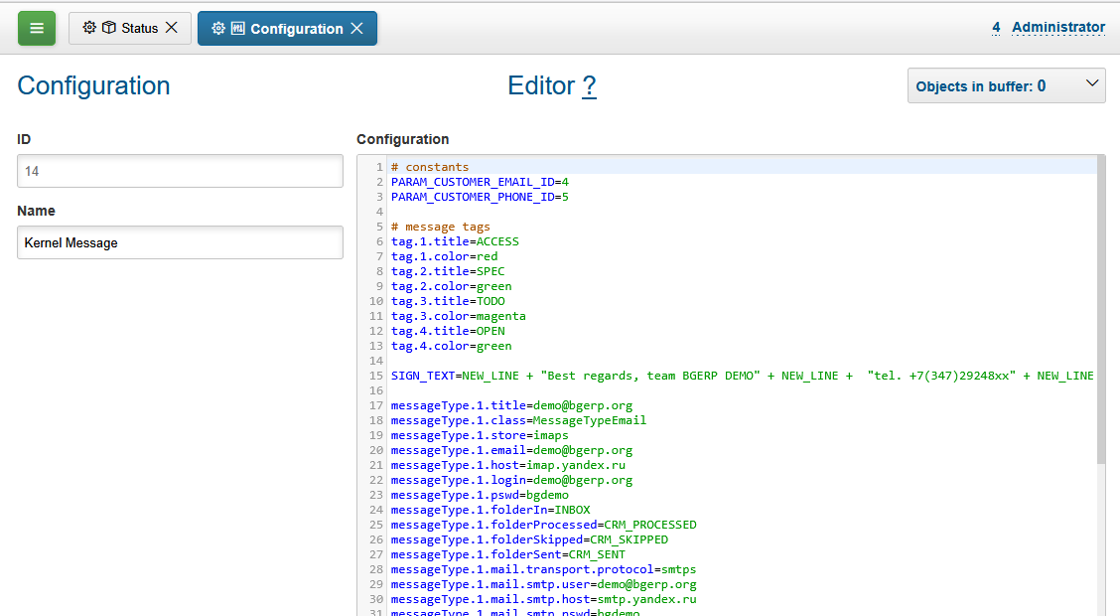The image size is (1120, 616).
Task: Place cursor on the SIGN_TEXT line
Action: [596, 376]
